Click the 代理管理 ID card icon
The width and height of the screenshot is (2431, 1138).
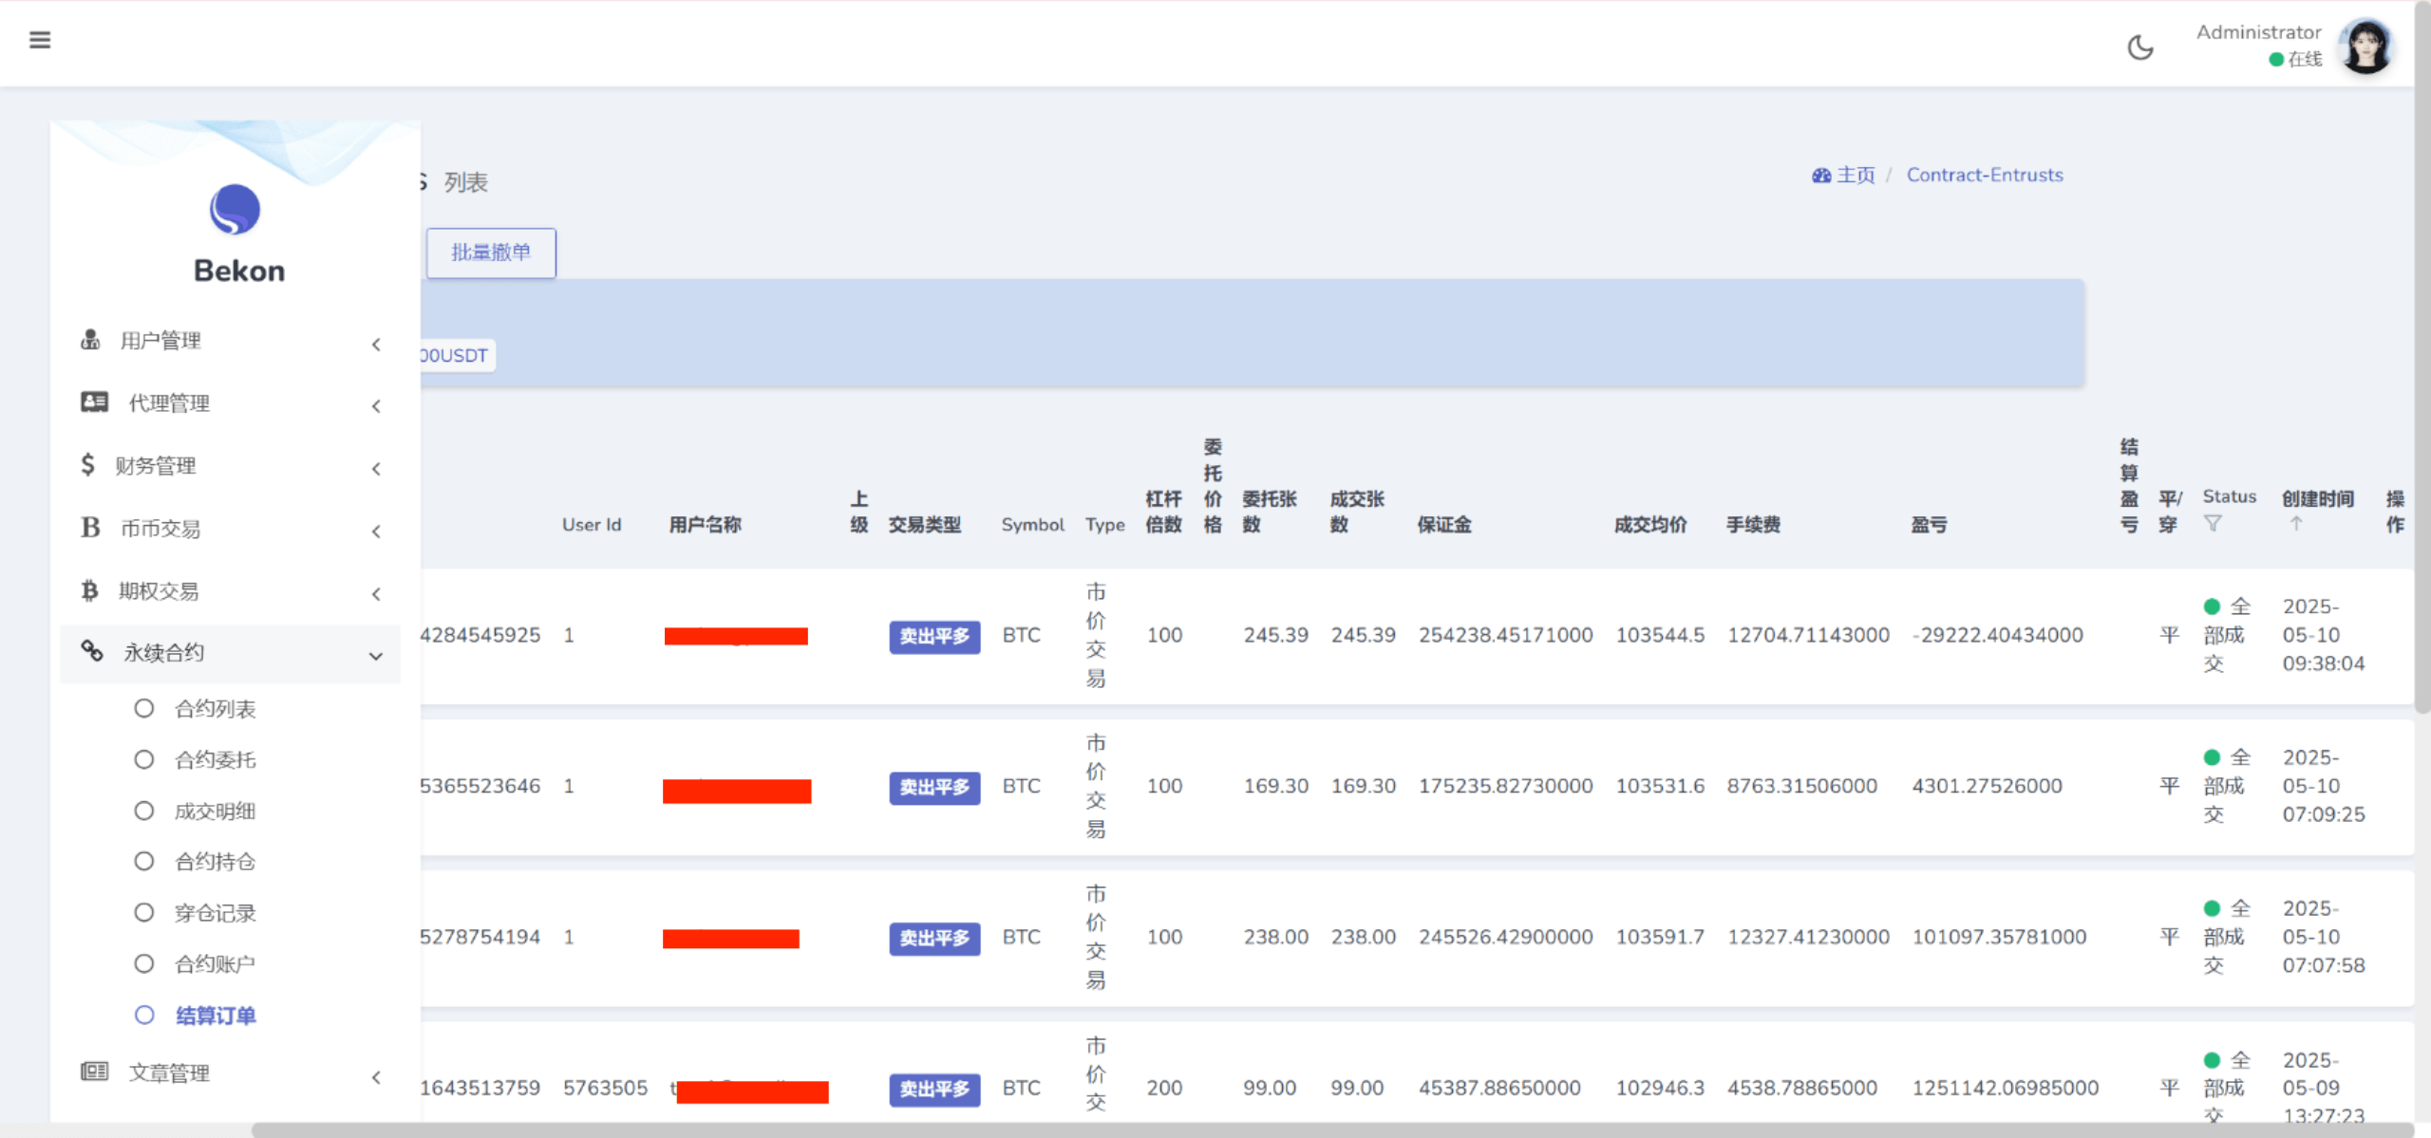click(x=94, y=402)
